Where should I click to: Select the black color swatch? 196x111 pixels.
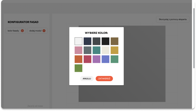pyautogui.click(x=105, y=41)
